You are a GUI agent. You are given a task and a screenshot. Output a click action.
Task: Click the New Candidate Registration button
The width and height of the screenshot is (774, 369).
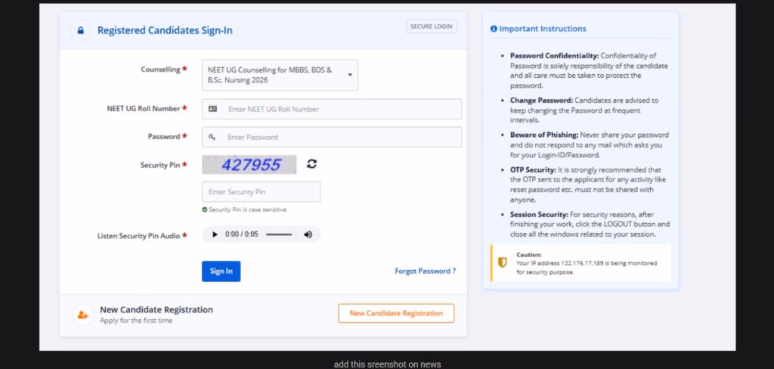[396, 313]
